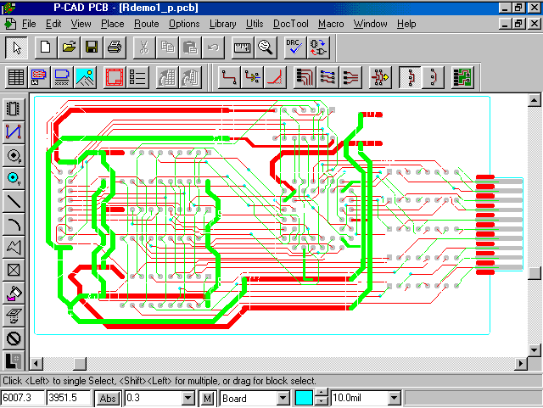Expand the 0.3 grid dropdown
543x408 pixels.
tap(188, 399)
